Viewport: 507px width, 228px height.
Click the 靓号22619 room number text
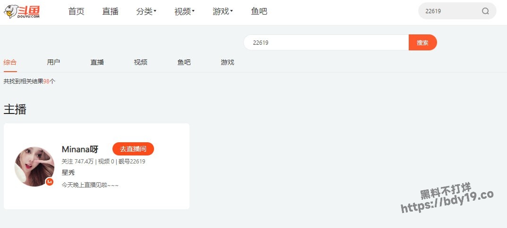click(x=132, y=162)
